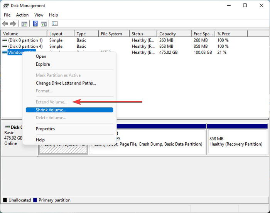Click the drive icon of Disk 0 partition 1
Viewport: 270px width, 213px height.
(x=5, y=40)
